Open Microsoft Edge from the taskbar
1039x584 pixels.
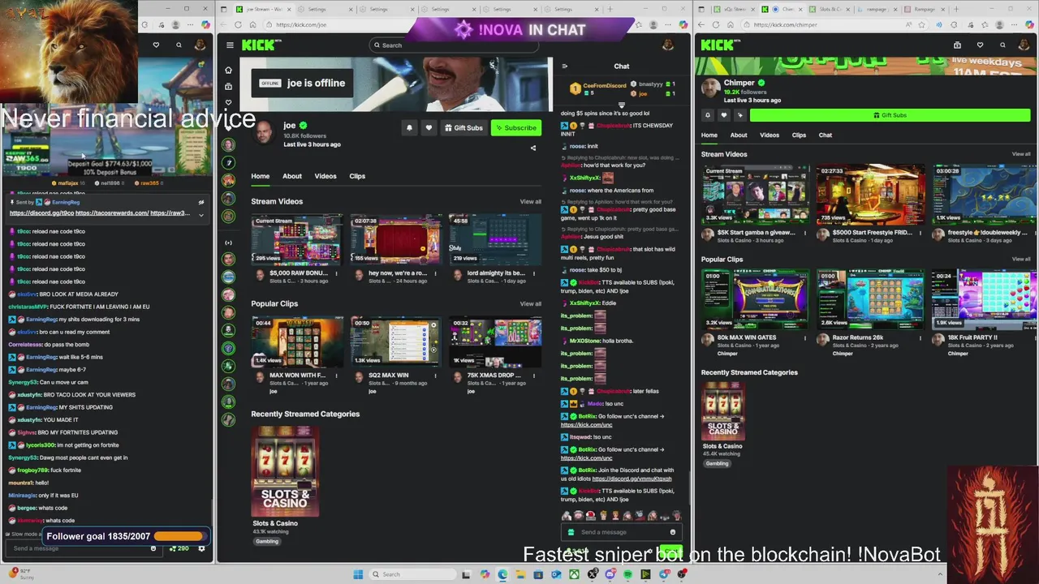pyautogui.click(x=502, y=574)
